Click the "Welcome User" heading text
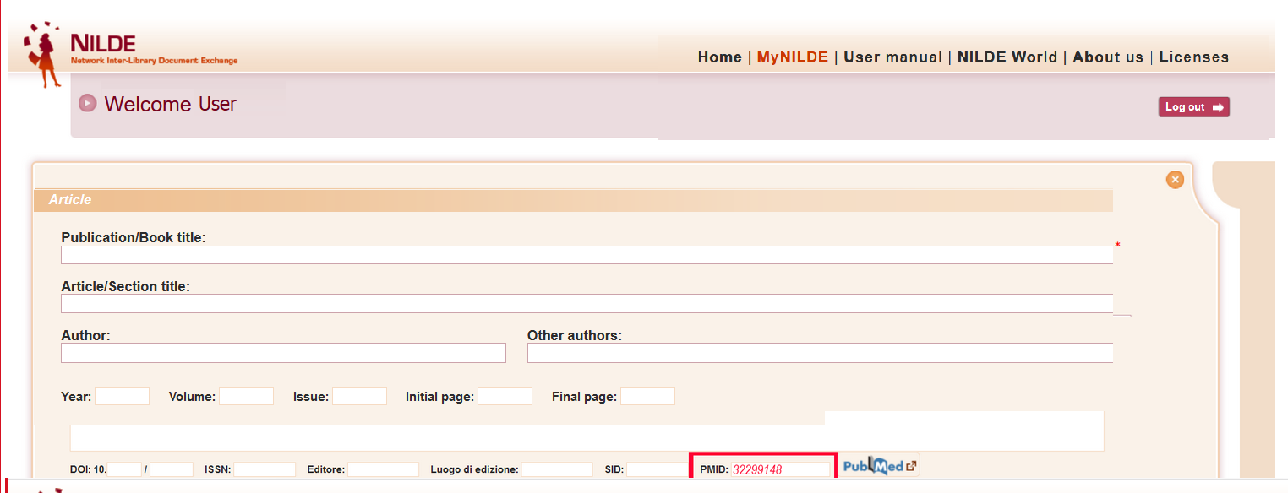The image size is (1288, 493). (171, 104)
